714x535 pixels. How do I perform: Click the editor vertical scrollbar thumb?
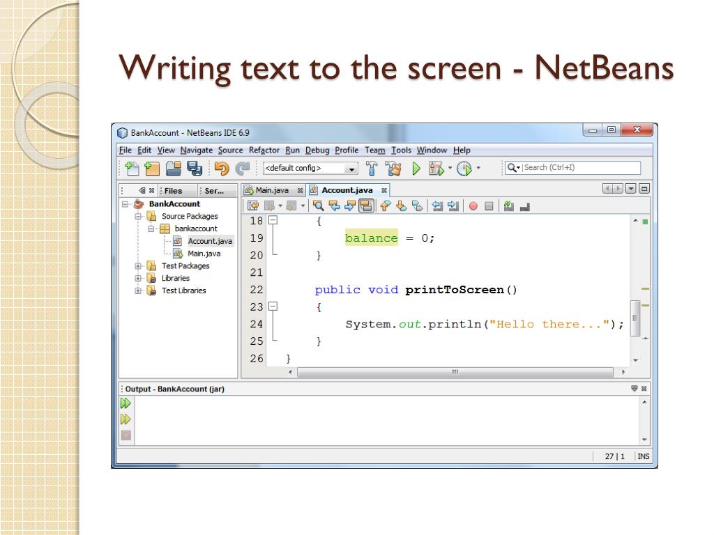tap(635, 318)
